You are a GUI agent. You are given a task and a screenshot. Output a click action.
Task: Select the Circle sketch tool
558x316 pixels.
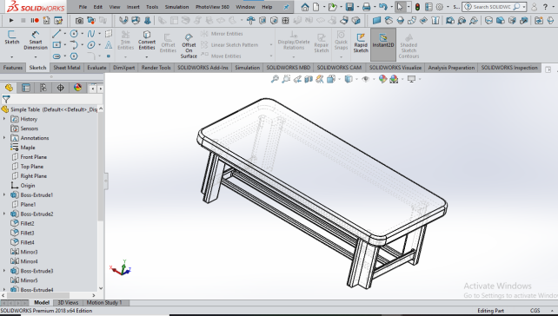pyautogui.click(x=74, y=34)
